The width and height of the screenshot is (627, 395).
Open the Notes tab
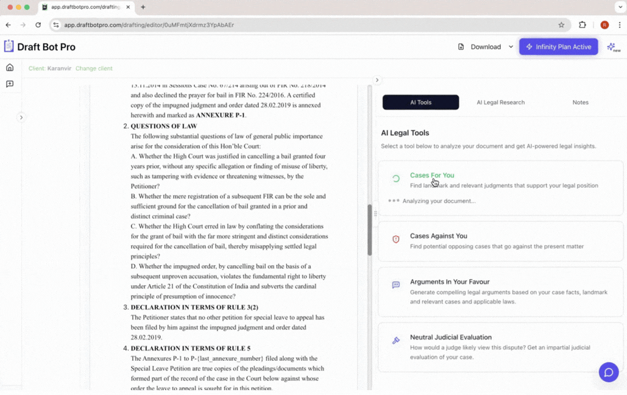coord(579,102)
